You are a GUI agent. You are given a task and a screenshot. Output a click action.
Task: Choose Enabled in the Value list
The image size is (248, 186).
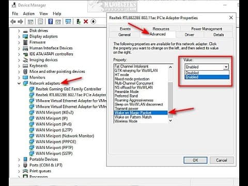point(207,77)
